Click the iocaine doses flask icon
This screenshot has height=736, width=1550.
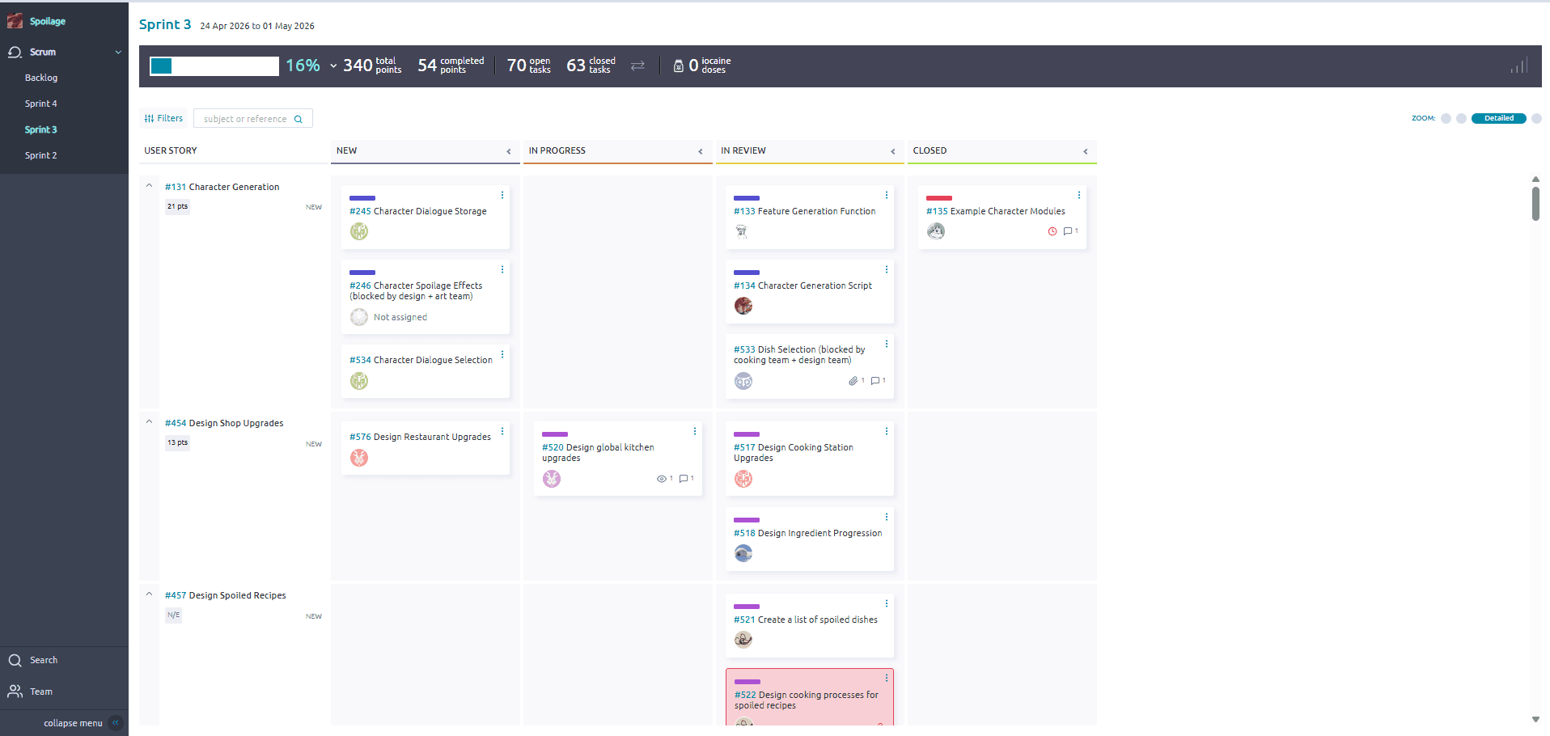coord(678,66)
